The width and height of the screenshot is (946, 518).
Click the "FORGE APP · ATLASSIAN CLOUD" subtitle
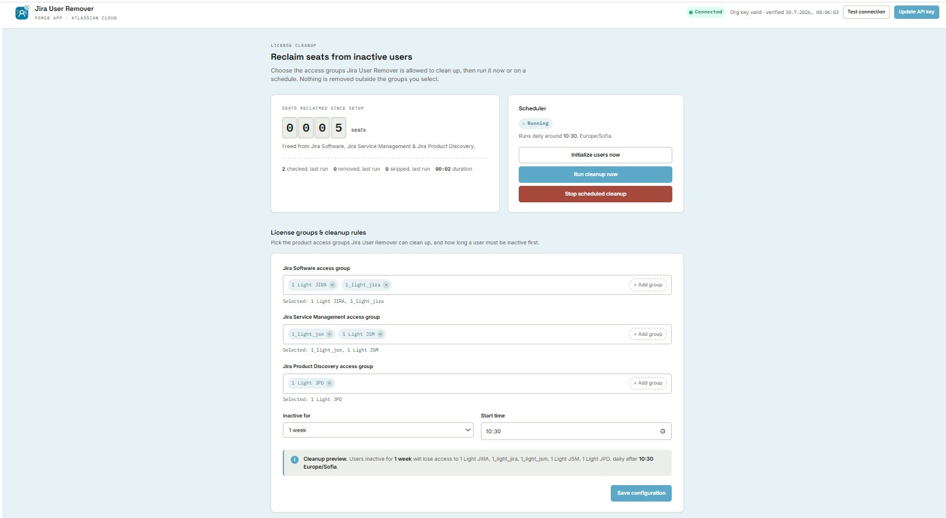pos(76,18)
